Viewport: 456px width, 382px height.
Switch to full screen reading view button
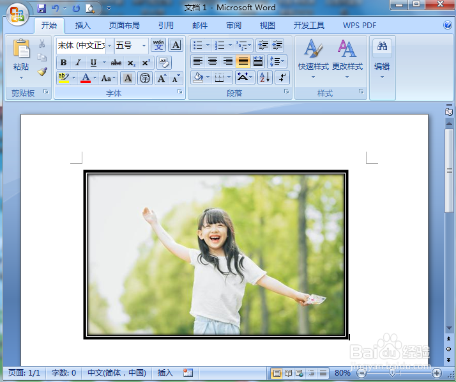(288, 372)
